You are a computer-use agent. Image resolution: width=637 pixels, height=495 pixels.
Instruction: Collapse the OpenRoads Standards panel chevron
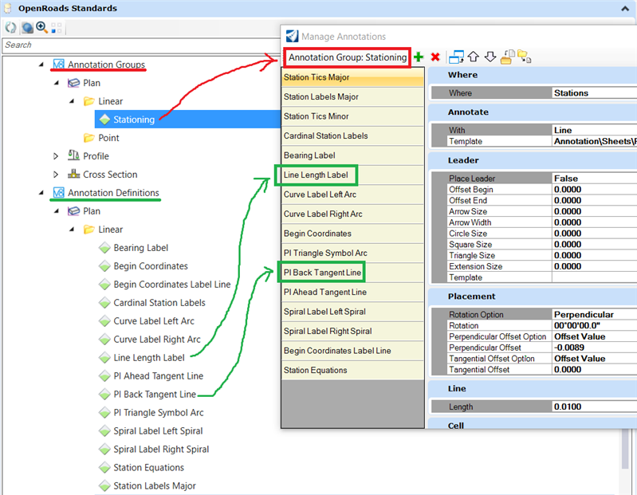point(625,9)
